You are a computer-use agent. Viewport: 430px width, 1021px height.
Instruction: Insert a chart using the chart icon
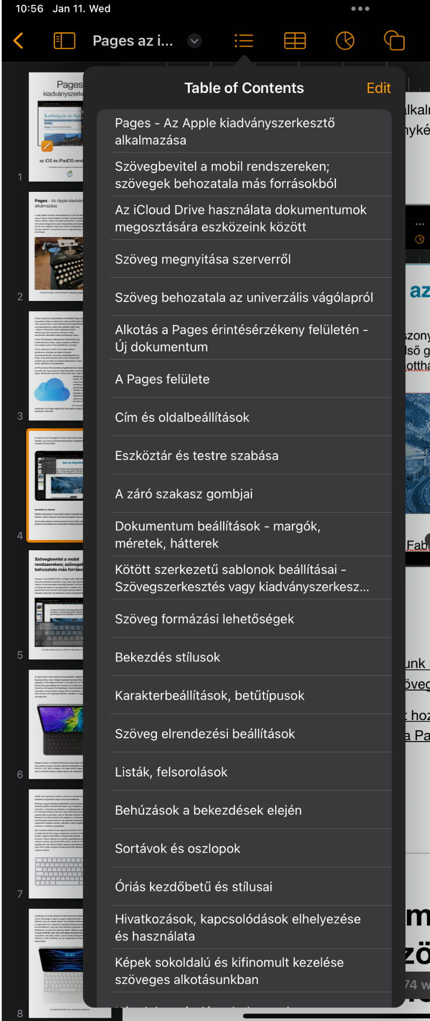pos(345,41)
